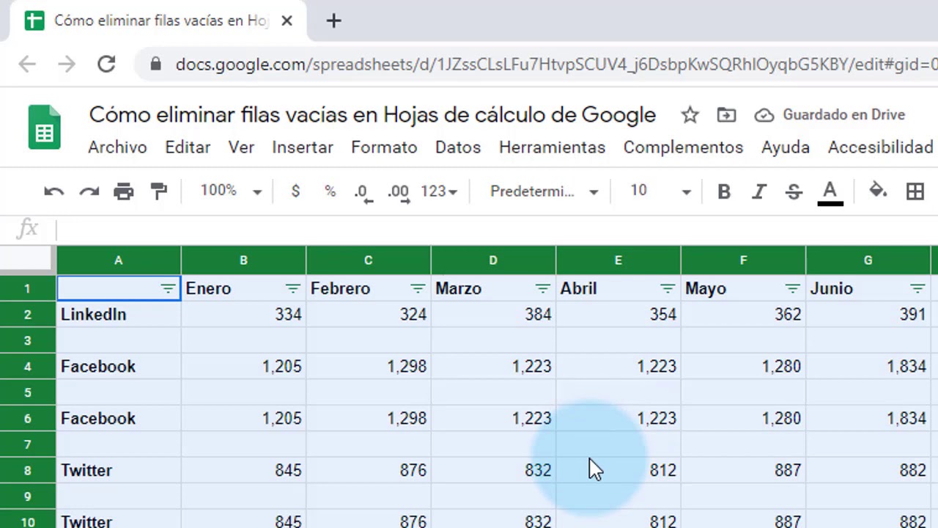
Task: Open the font size 10 dropdown
Action: pyautogui.click(x=660, y=191)
